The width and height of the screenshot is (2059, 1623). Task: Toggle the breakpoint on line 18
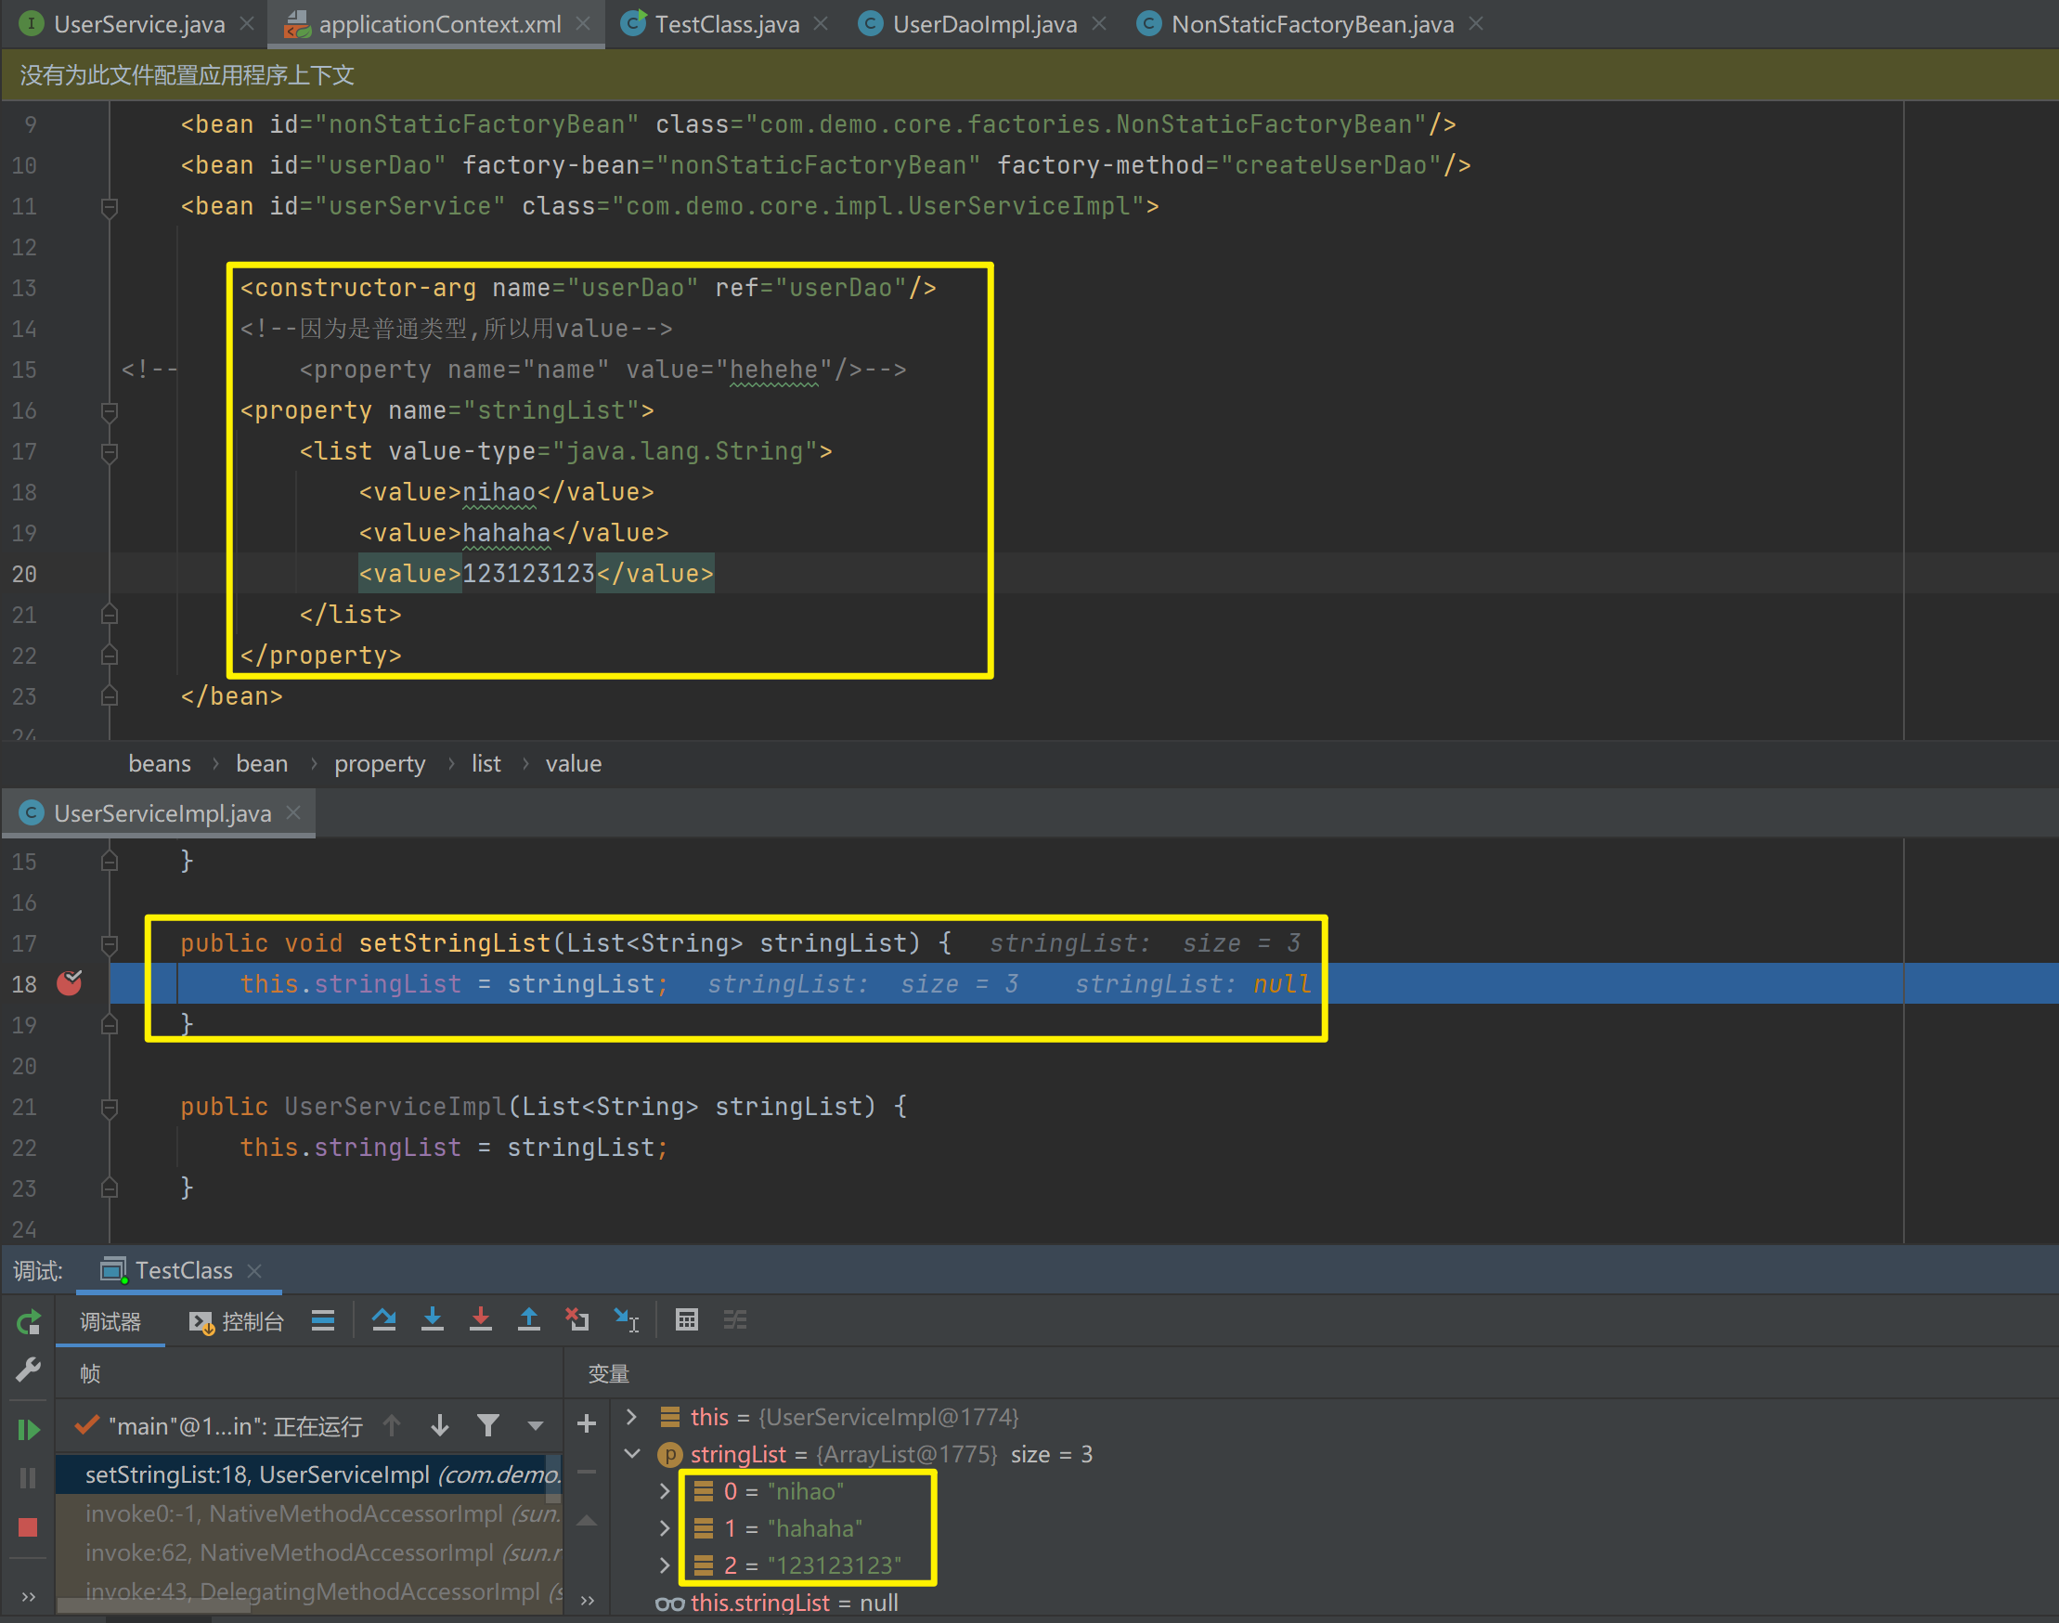pos(70,982)
